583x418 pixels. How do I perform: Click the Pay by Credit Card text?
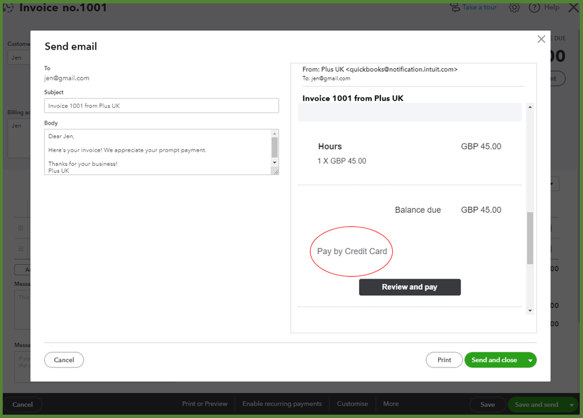click(352, 251)
